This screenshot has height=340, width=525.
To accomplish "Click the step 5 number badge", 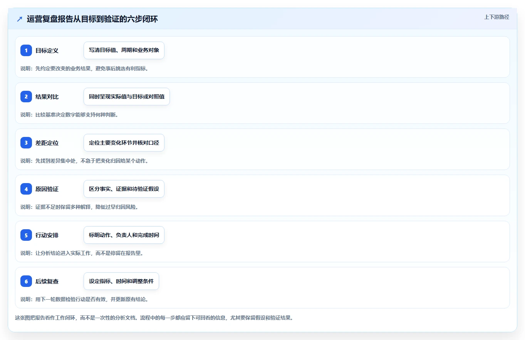I will [26, 235].
